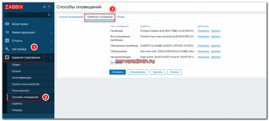This screenshot has width=269, height=121.
Task: Focus the sidebar search field
Action: click(x=28, y=15)
